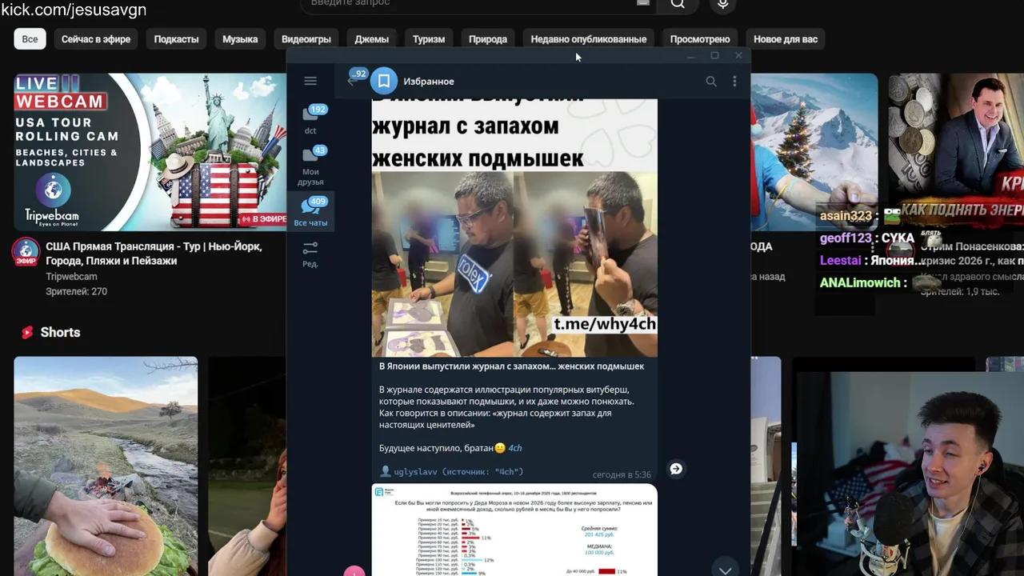Maximize the Telegram window
Screen dimensions: 1024x576
coord(714,55)
